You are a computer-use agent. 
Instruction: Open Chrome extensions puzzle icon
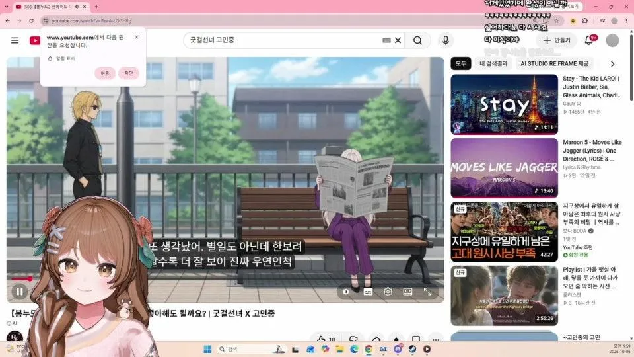pos(584,20)
